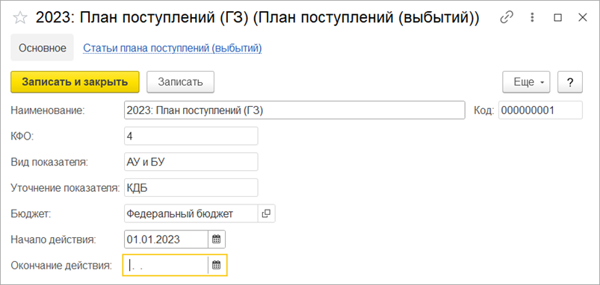Click the КФО field containing 4
600x285 pixels.
[x=191, y=136]
